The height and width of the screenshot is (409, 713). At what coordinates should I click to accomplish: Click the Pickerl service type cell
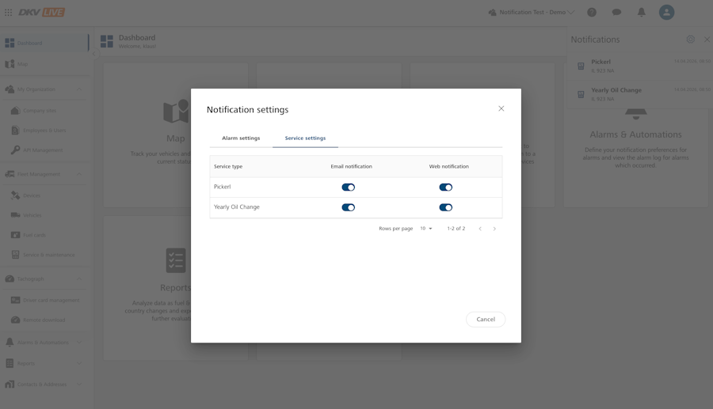[x=223, y=187]
